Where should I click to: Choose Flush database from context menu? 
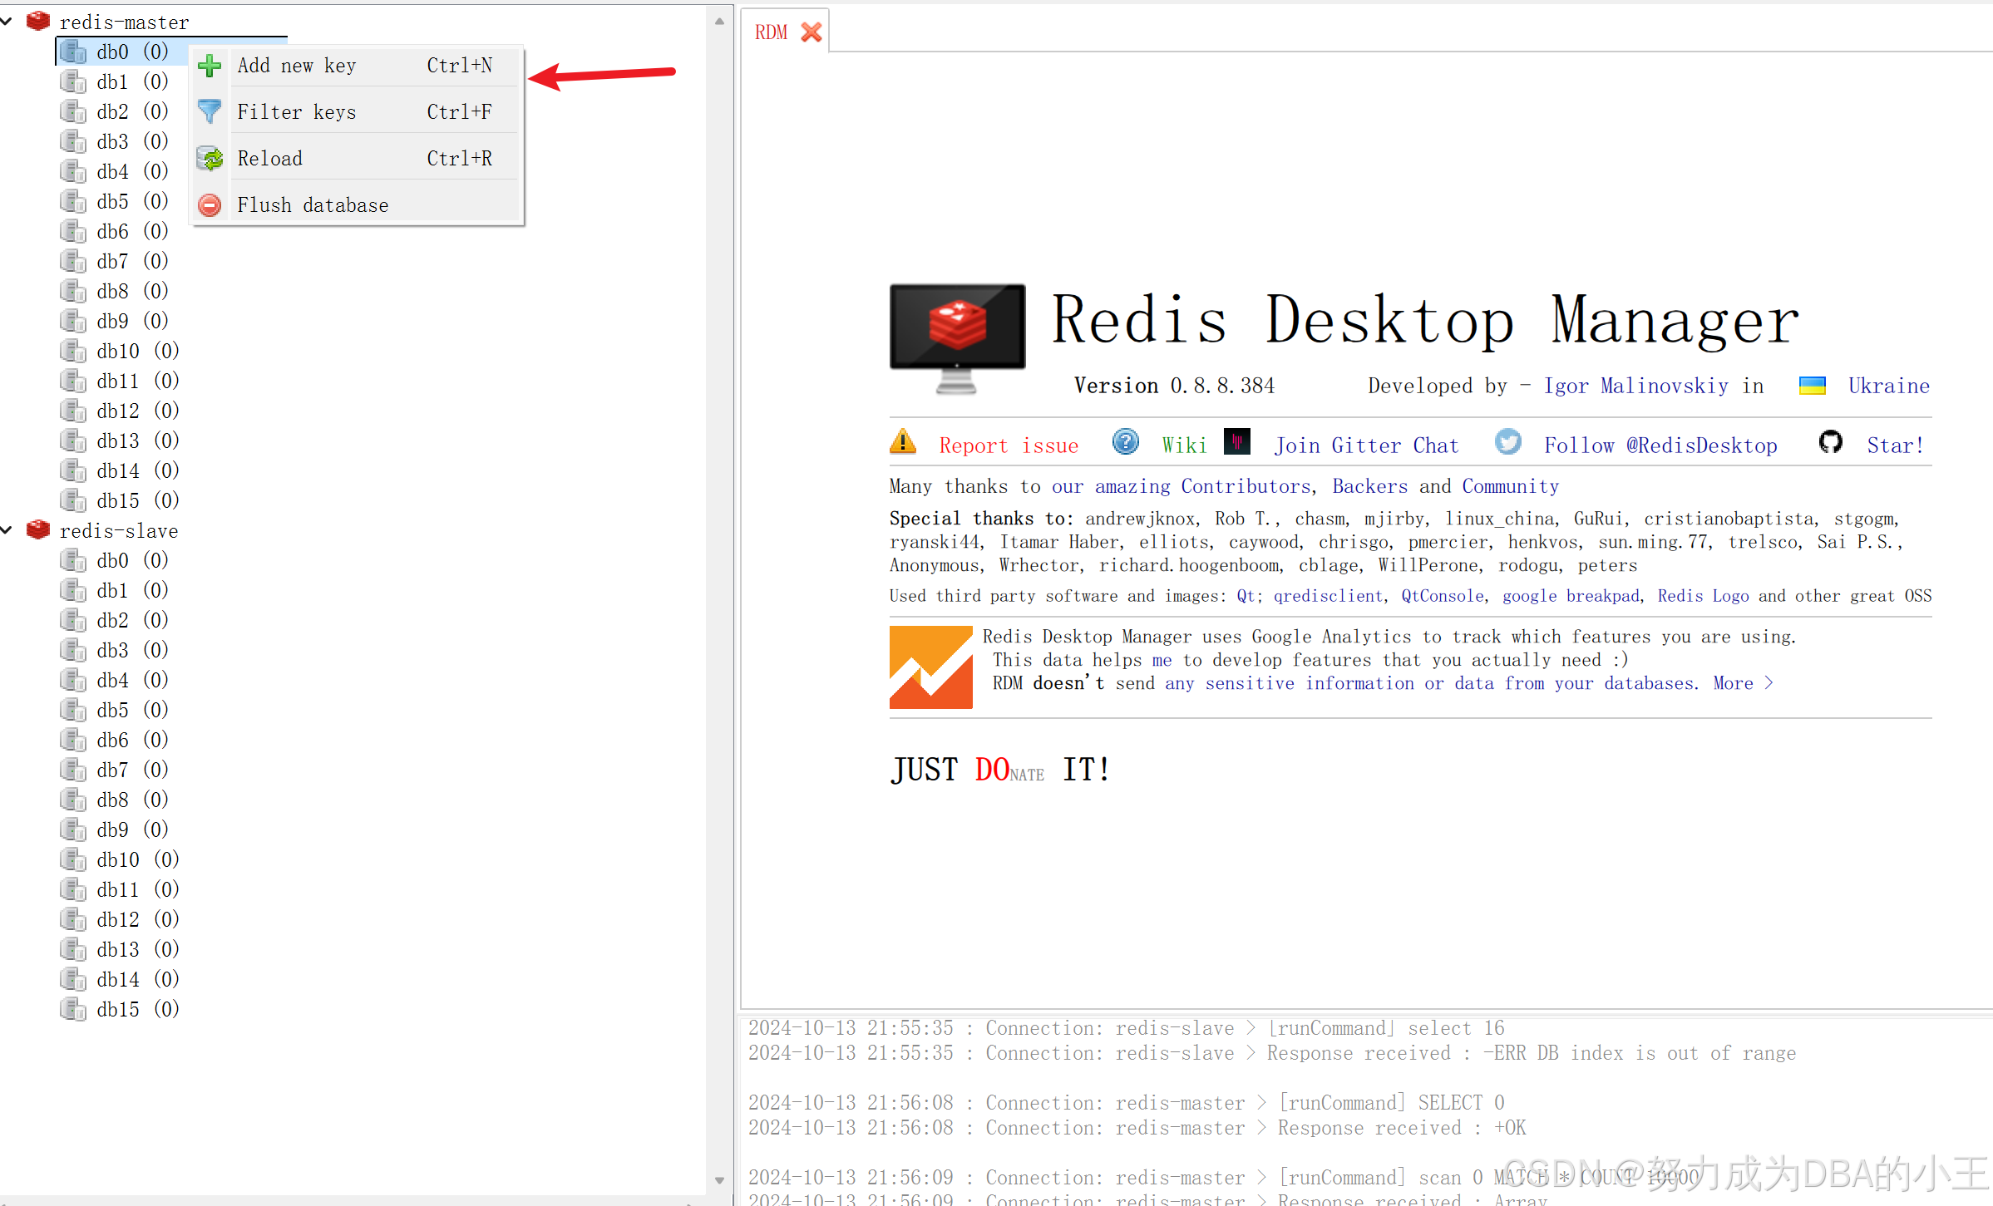pyautogui.click(x=313, y=204)
